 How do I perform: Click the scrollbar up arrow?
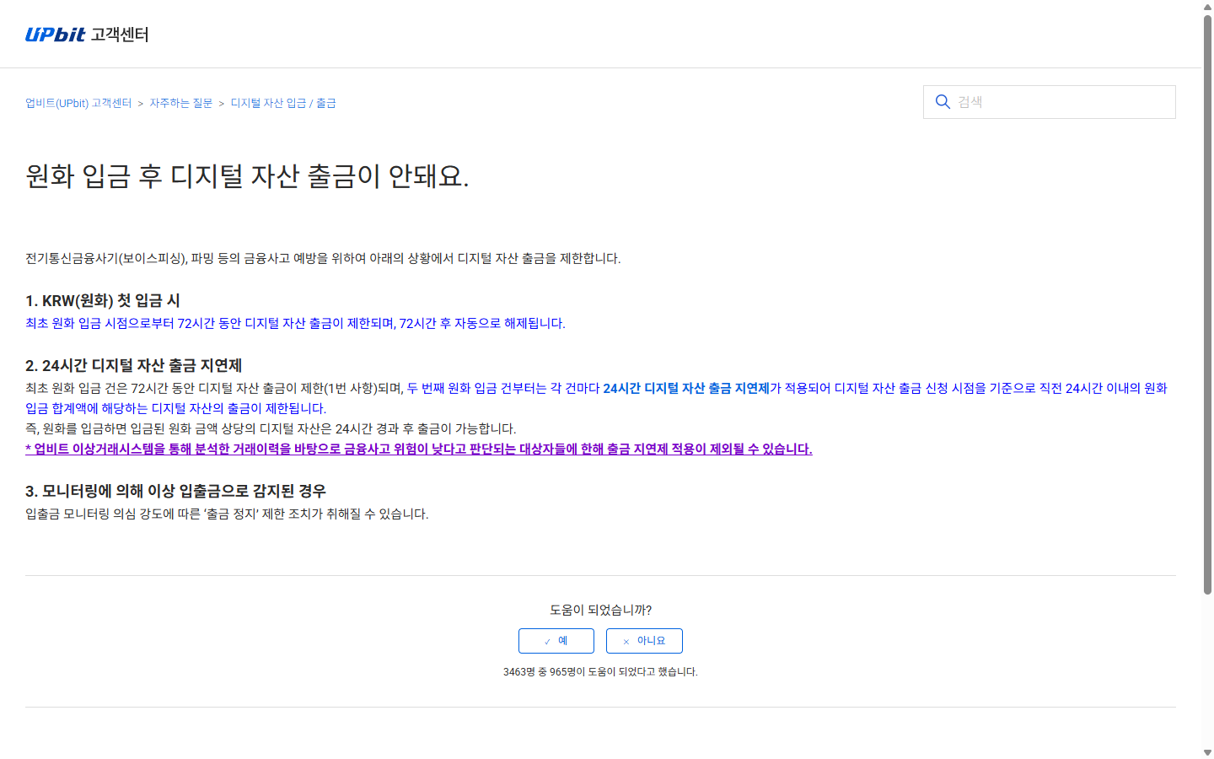click(1207, 6)
